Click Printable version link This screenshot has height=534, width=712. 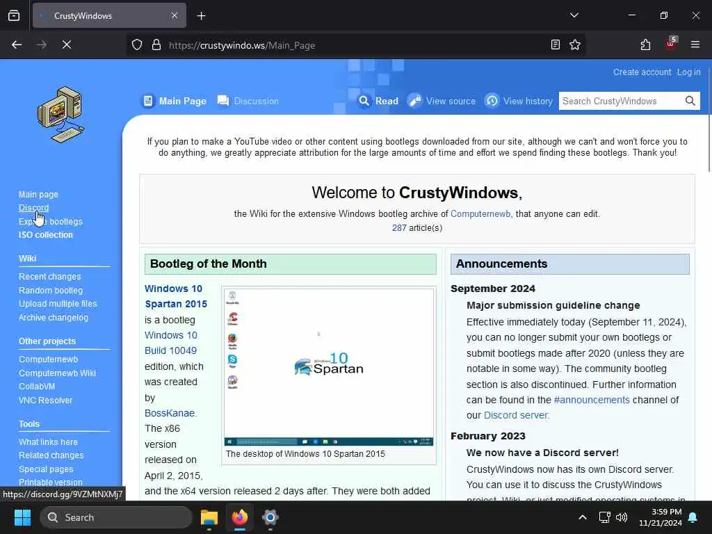click(51, 483)
